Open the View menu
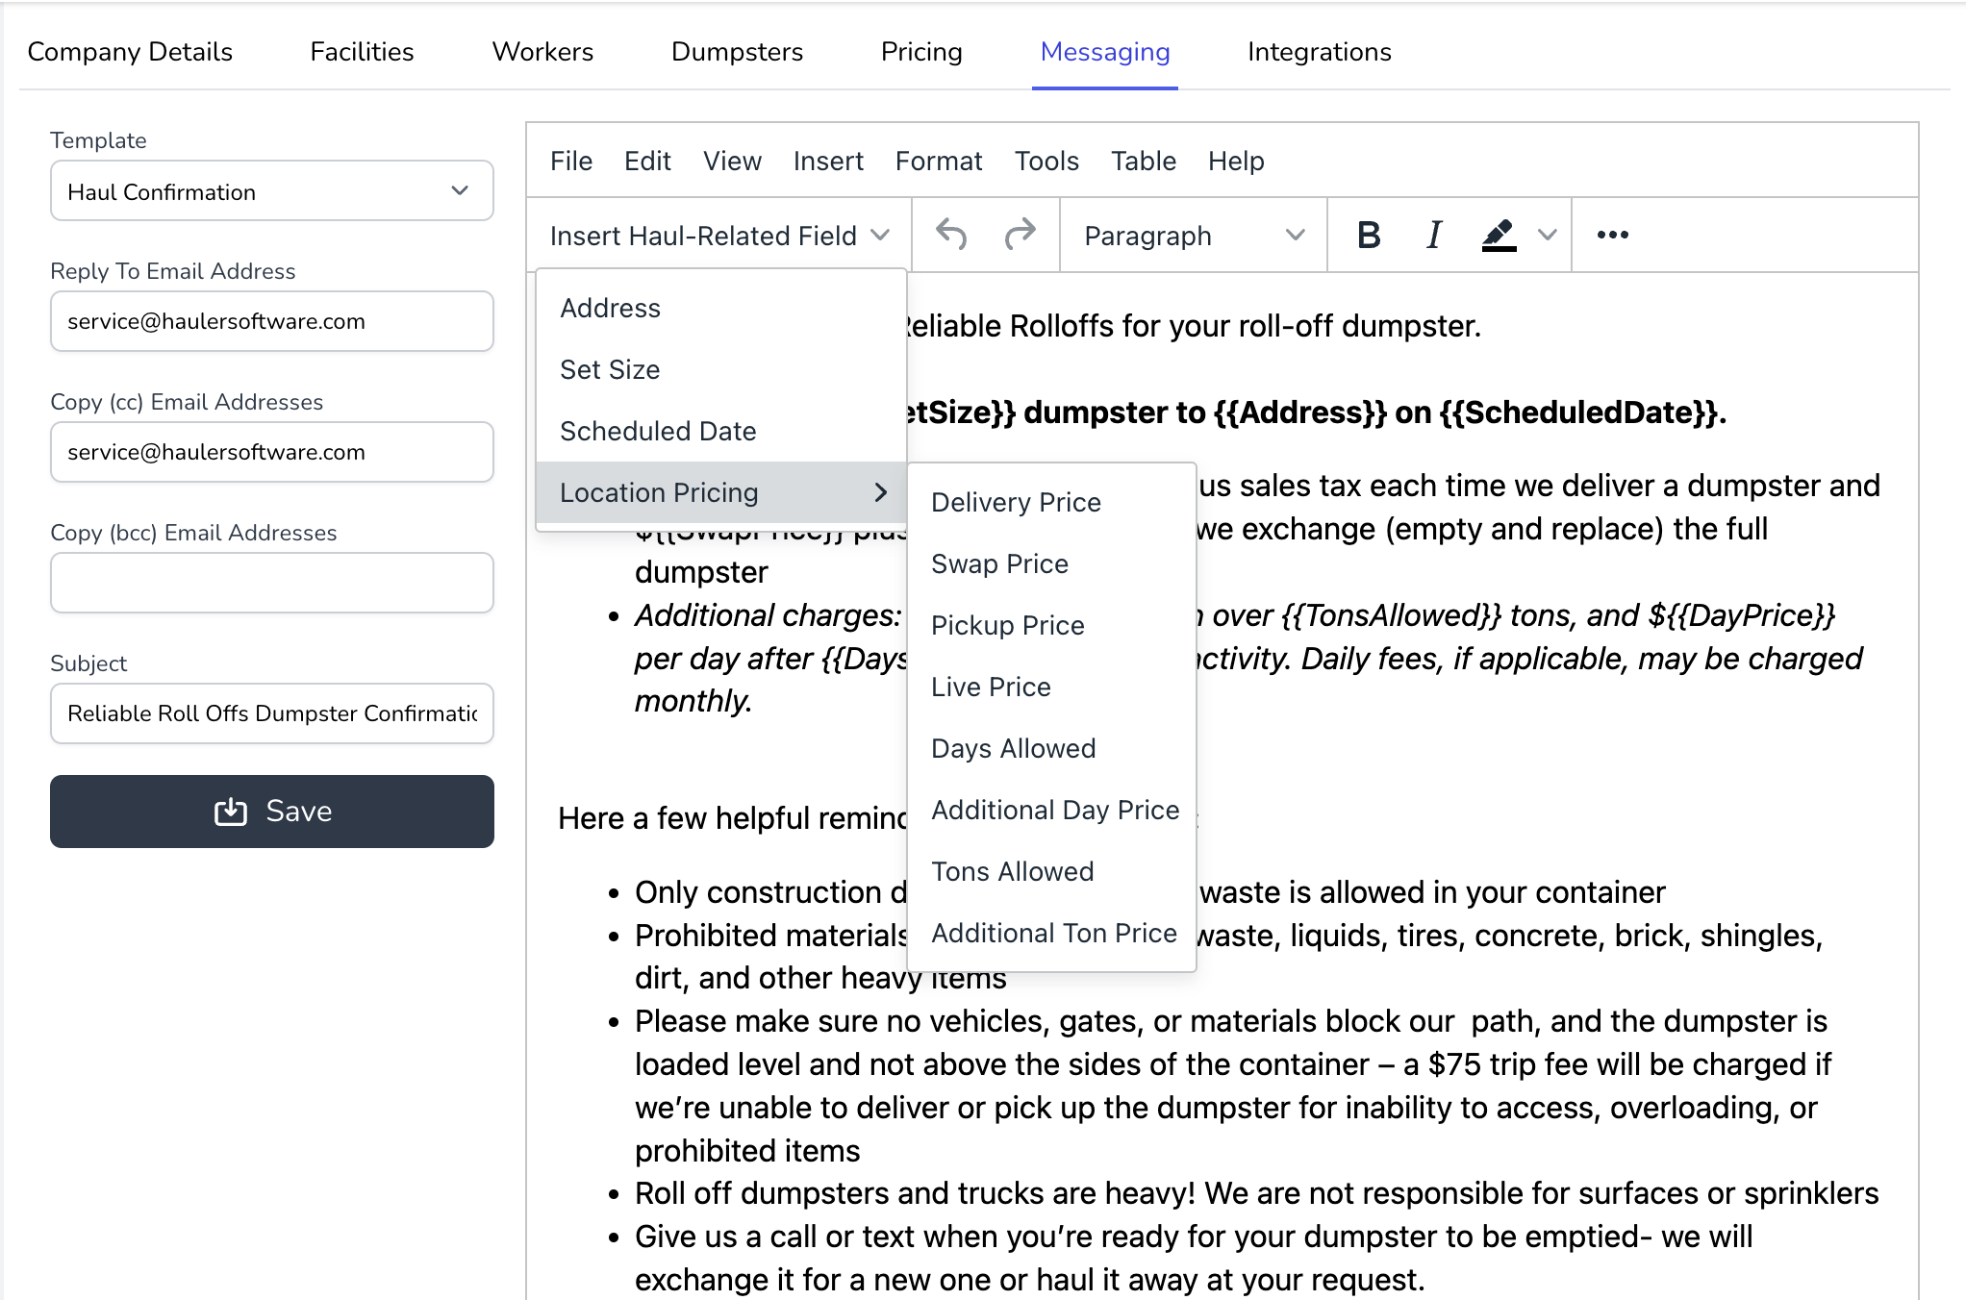This screenshot has height=1300, width=1966. click(x=732, y=161)
